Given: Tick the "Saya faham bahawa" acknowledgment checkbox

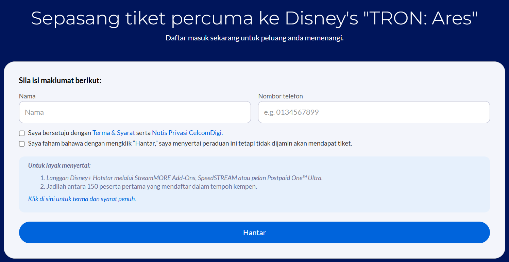Looking at the screenshot, I should 22,144.
